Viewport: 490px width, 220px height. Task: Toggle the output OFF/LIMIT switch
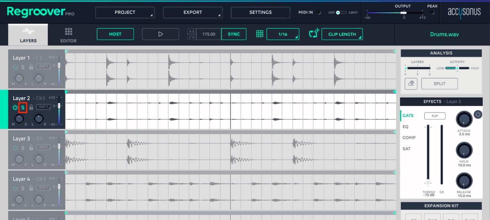coord(341,12)
